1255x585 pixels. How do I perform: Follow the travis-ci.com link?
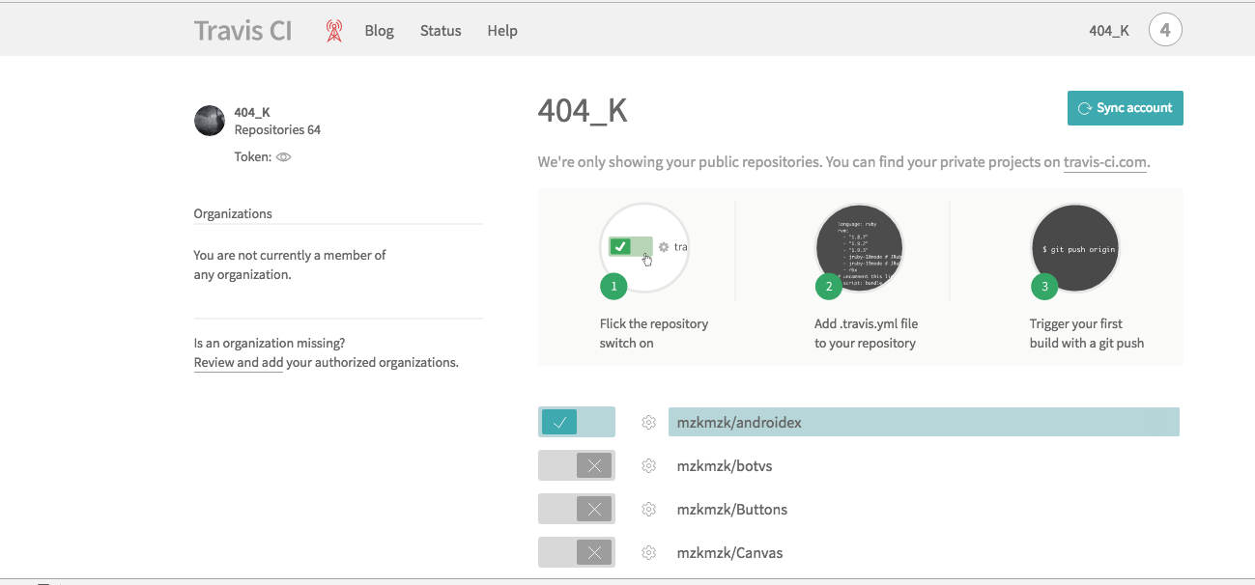click(1105, 162)
